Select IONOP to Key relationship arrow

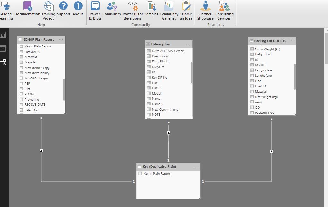pyautogui.click(x=41, y=151)
